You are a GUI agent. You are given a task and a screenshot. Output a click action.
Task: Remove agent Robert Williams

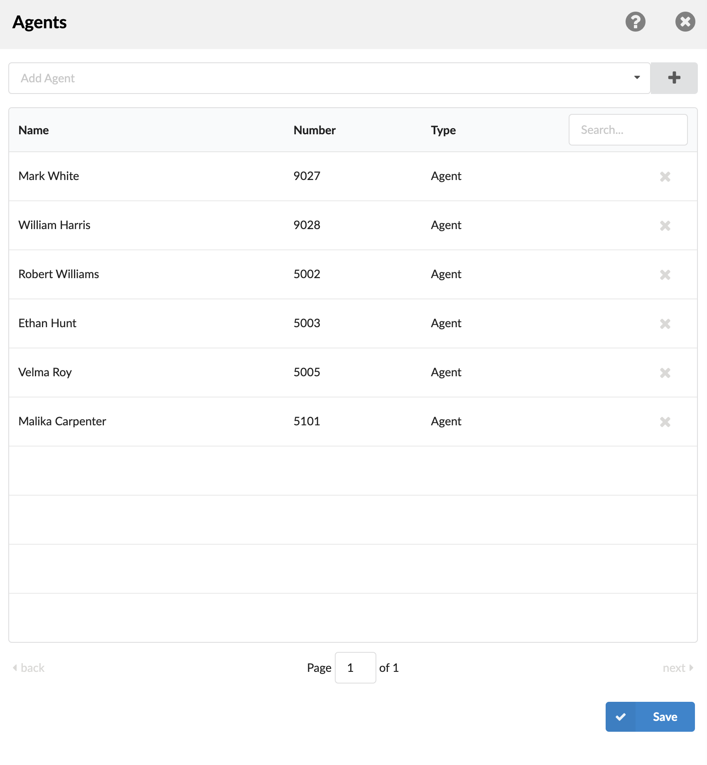(665, 275)
